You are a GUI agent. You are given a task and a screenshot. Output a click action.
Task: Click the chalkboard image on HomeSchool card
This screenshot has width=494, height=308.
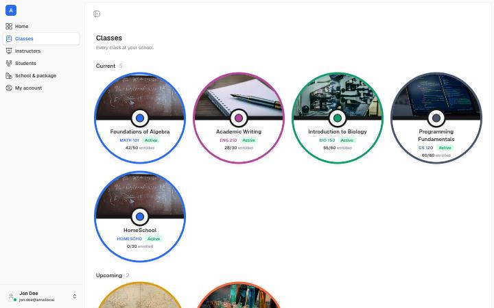pyautogui.click(x=140, y=193)
